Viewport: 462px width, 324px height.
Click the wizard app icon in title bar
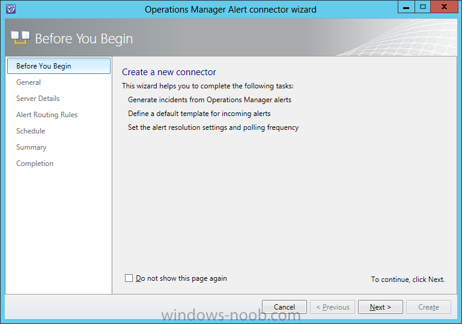pos(11,9)
